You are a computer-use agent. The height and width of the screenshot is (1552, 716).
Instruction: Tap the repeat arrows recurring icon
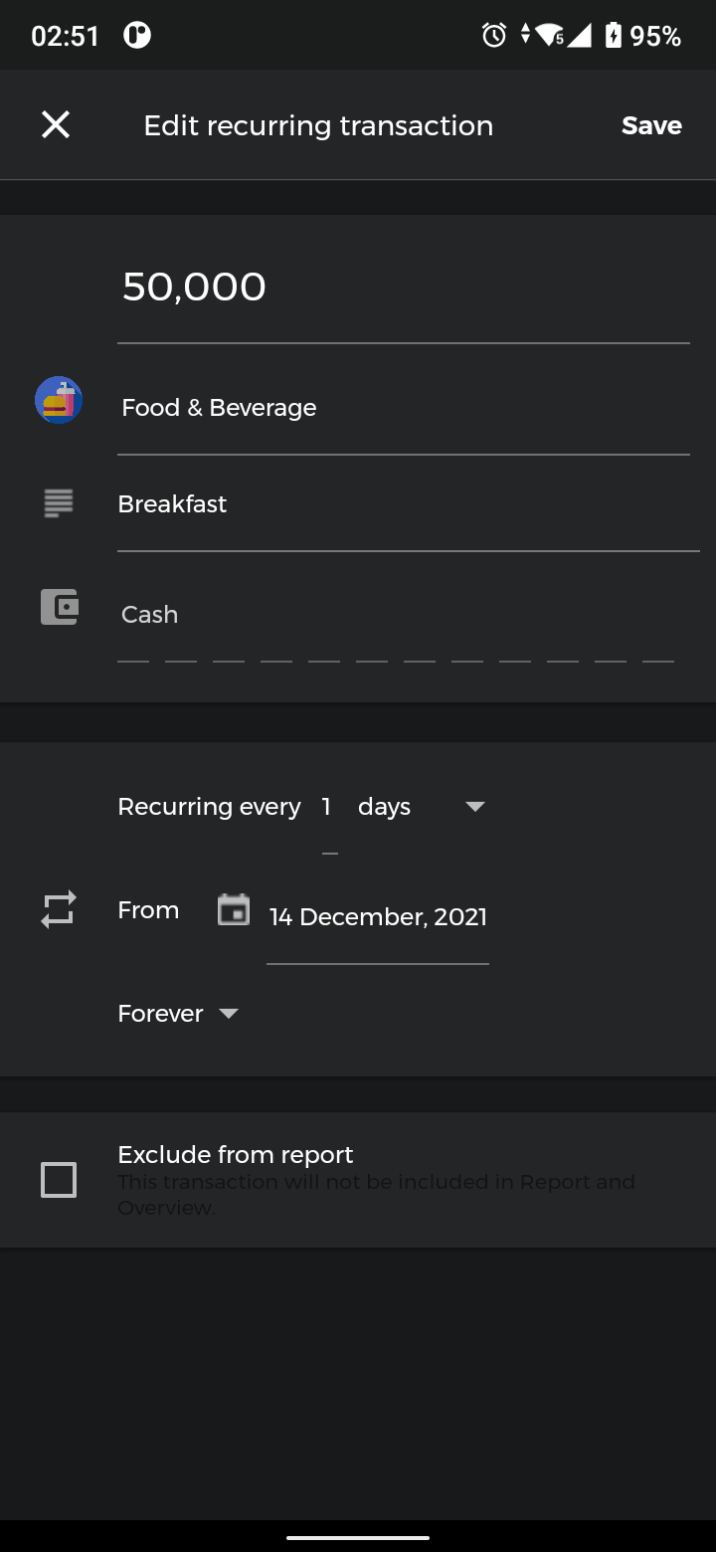pos(59,910)
